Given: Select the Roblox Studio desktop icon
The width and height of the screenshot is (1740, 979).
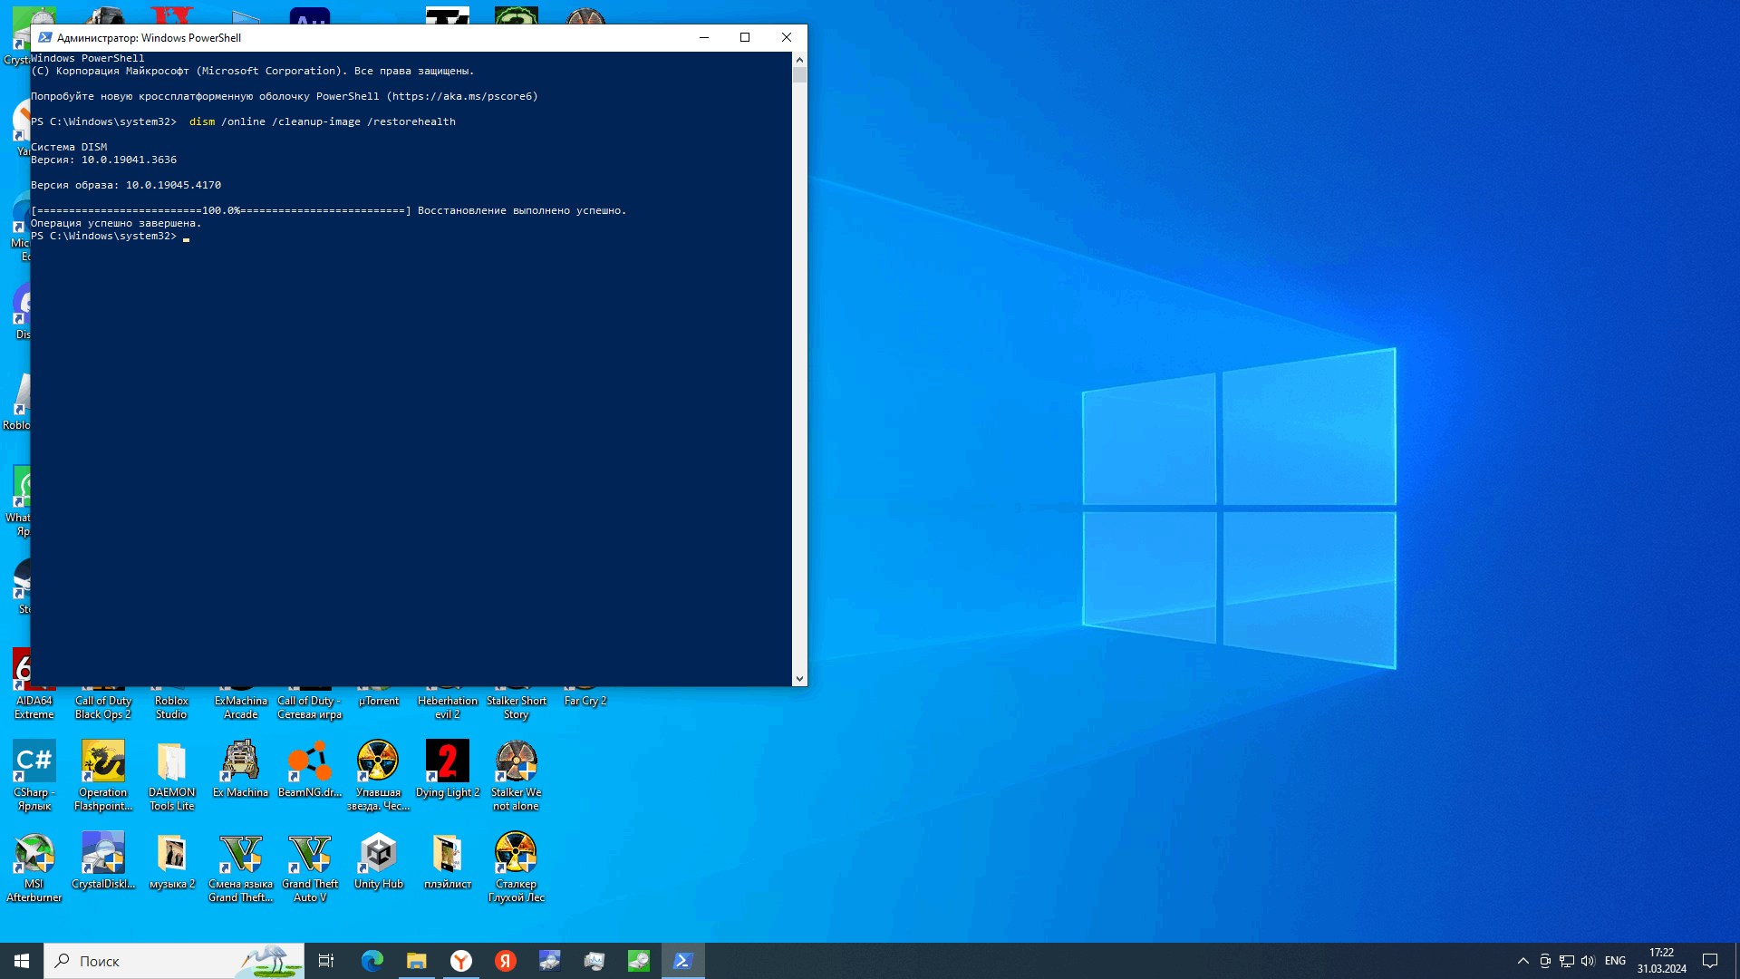Looking at the screenshot, I should [x=171, y=707].
